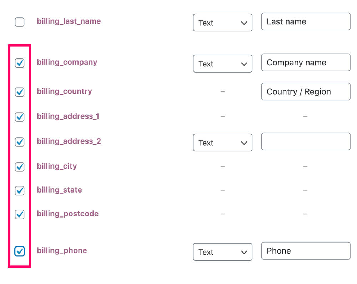The height and width of the screenshot is (284, 357).
Task: Uncheck the billing_phone checkbox
Action: coord(20,251)
